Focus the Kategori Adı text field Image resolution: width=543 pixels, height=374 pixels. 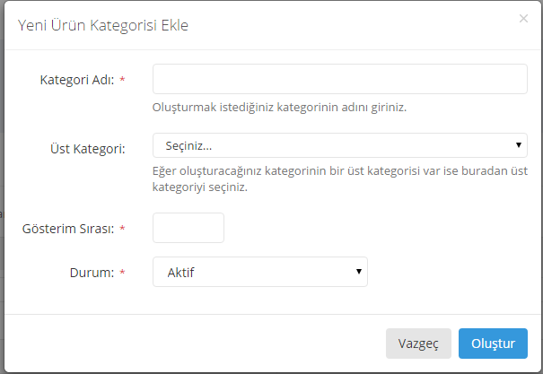339,79
